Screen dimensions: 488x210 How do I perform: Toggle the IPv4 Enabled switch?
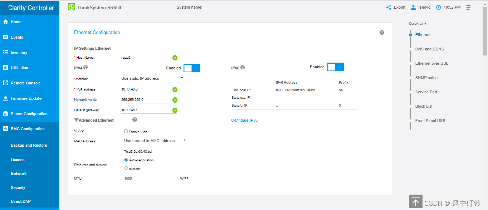(192, 68)
